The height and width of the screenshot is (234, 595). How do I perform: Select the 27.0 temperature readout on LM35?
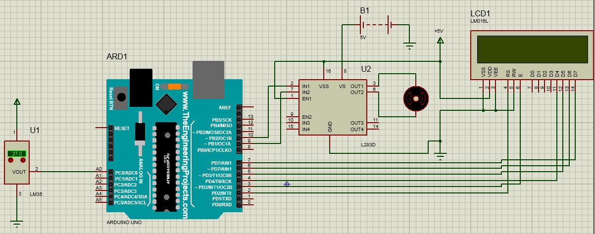pyautogui.click(x=17, y=154)
